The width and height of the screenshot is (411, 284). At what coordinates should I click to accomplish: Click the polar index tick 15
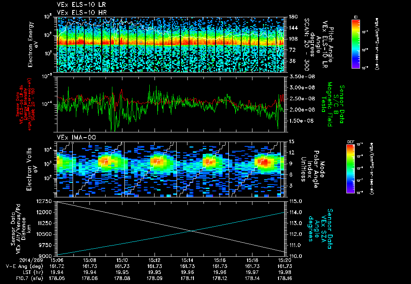click(x=291, y=142)
